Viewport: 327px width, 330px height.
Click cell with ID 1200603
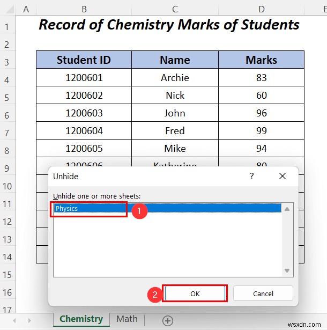point(84,113)
